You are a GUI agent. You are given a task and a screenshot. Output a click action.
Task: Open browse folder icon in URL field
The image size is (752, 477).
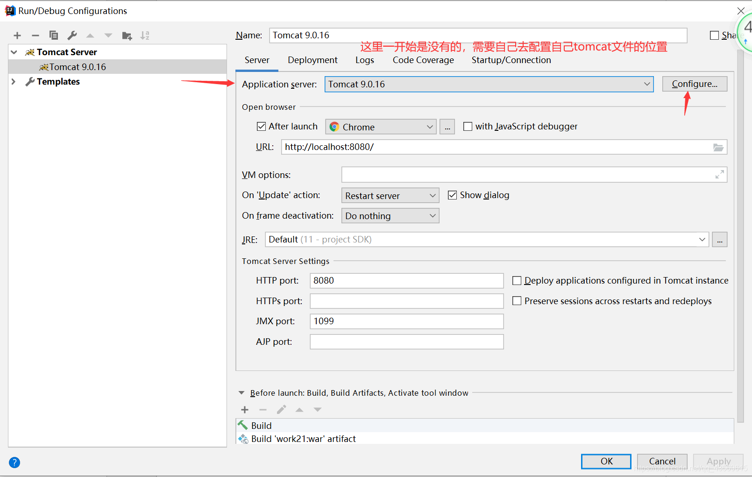point(718,147)
